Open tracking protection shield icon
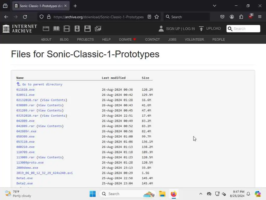This screenshot has width=266, height=200. (42, 17)
